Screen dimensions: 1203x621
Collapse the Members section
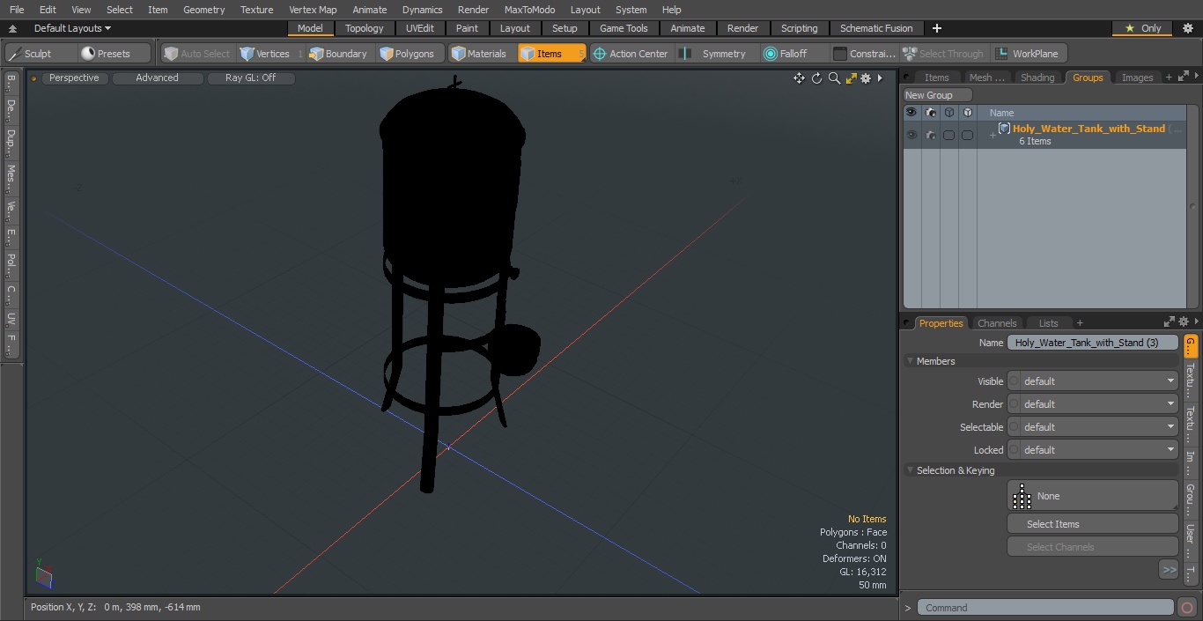(910, 361)
